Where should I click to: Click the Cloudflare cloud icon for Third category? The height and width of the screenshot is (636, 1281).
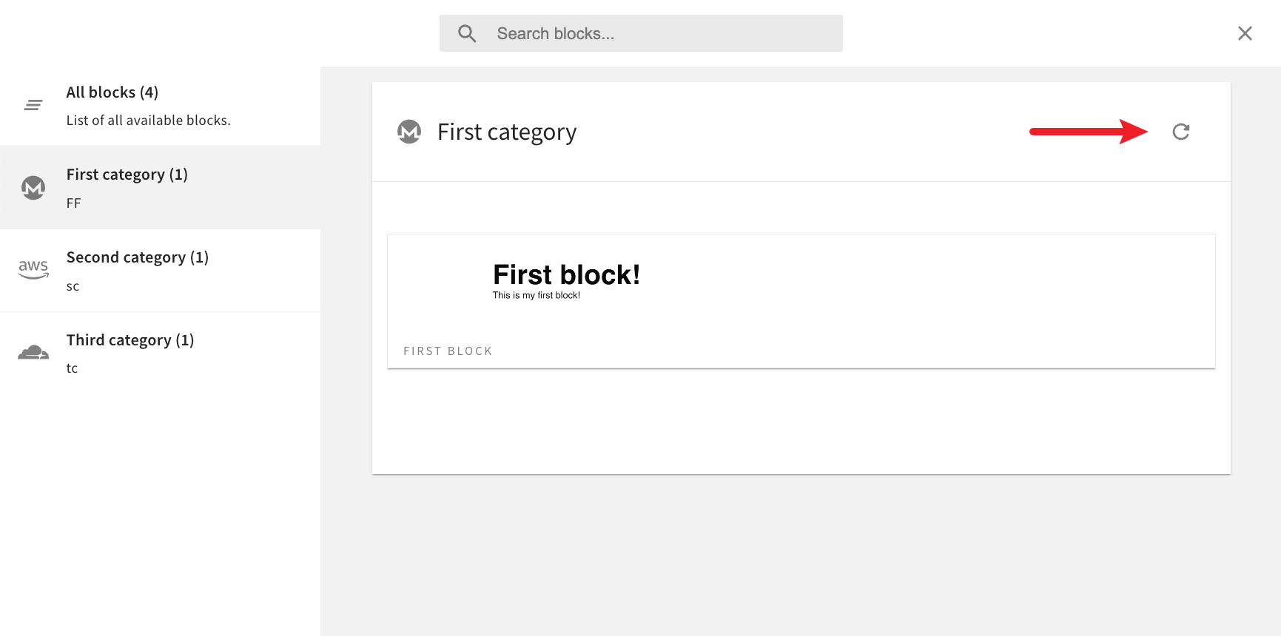pos(33,353)
